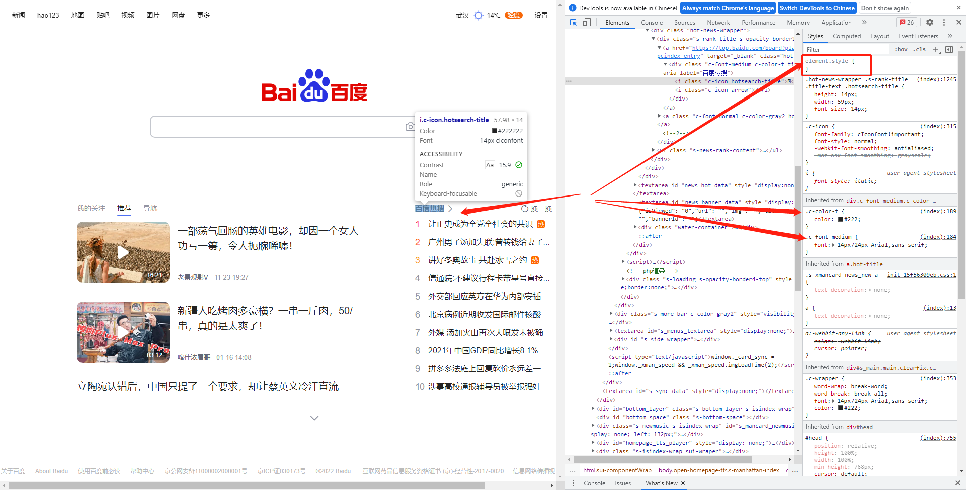The width and height of the screenshot is (966, 490).
Task: Open DevTools settings gear
Action: [930, 22]
